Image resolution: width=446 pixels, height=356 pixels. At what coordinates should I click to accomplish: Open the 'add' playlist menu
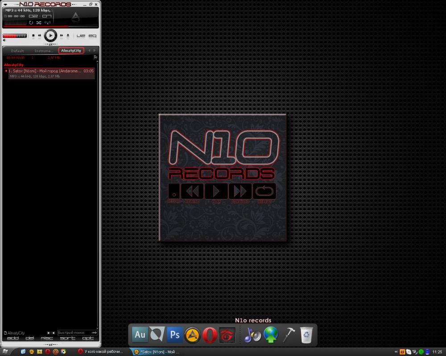point(13,338)
